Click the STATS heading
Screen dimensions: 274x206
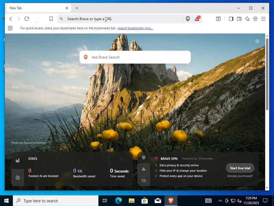(33, 159)
